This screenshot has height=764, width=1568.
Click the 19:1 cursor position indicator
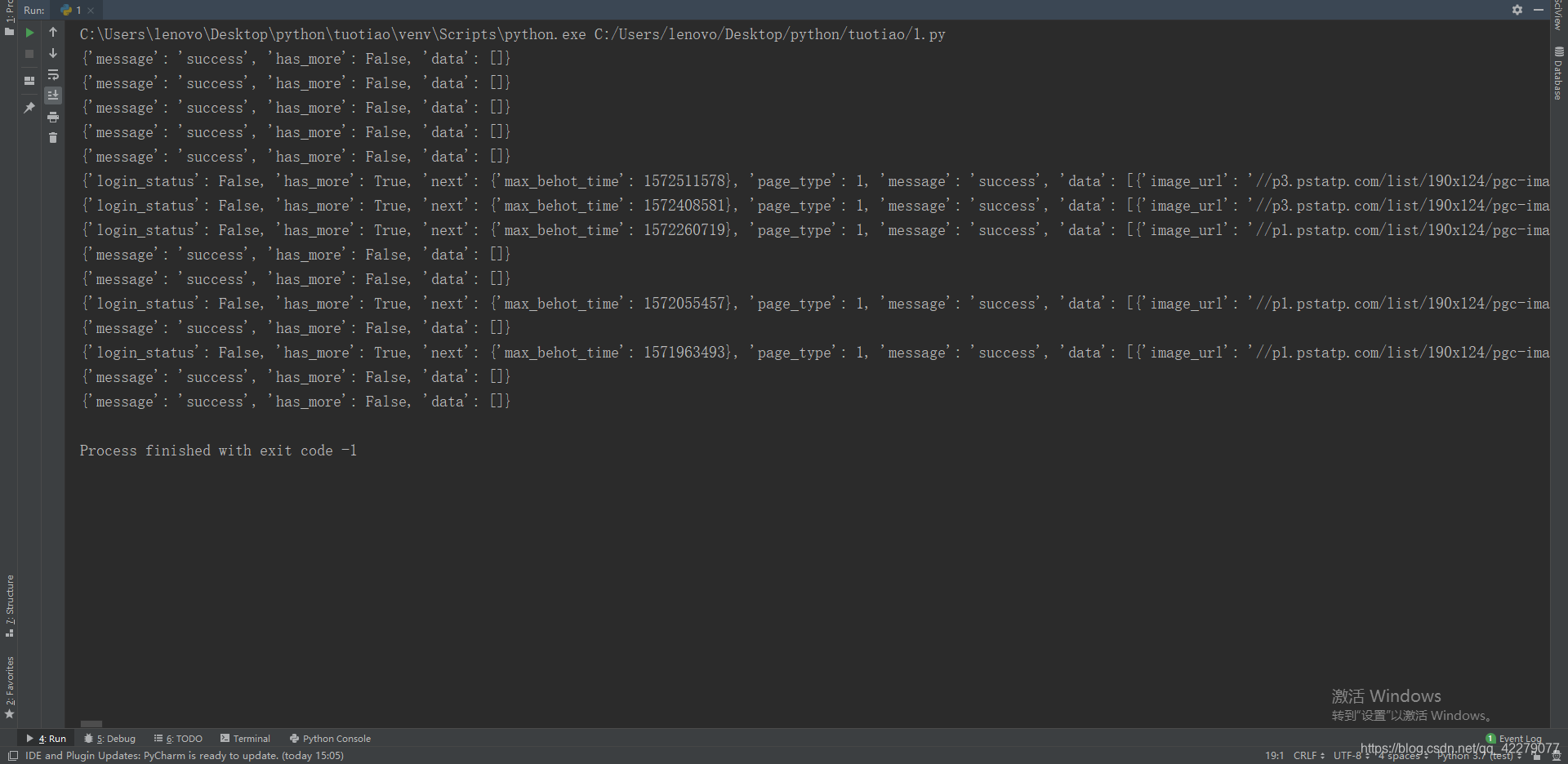pyautogui.click(x=1274, y=756)
